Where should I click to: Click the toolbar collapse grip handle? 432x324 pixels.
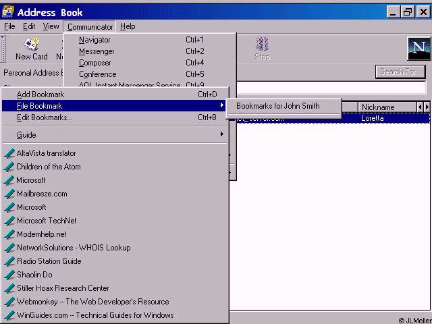[x=3, y=49]
